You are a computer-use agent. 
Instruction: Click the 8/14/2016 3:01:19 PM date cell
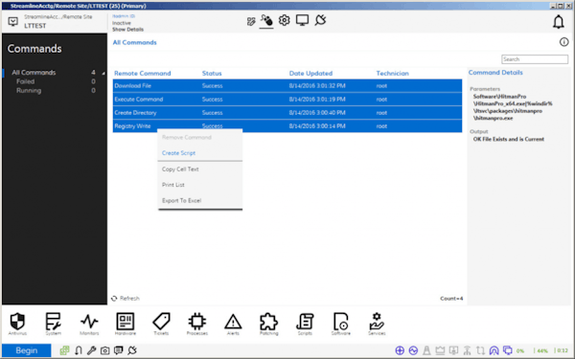point(317,100)
